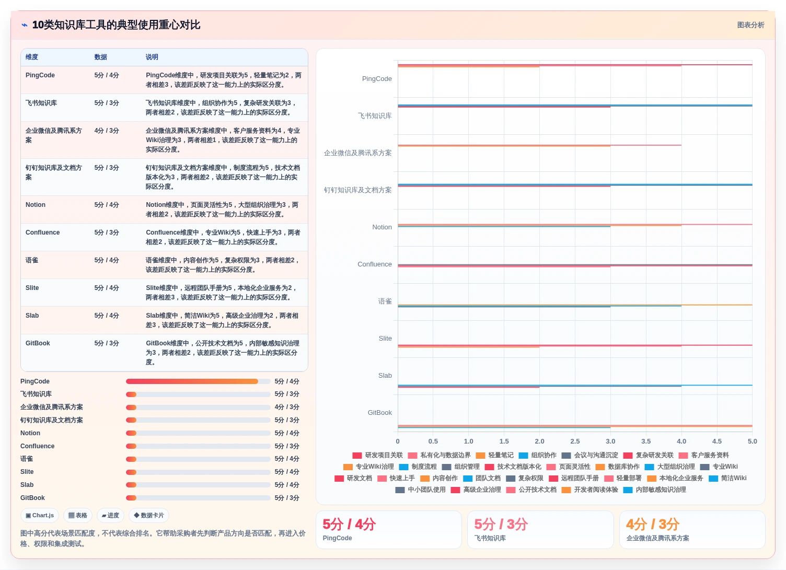Select the Confluence row in the table
This screenshot has width=786, height=570.
coord(164,237)
